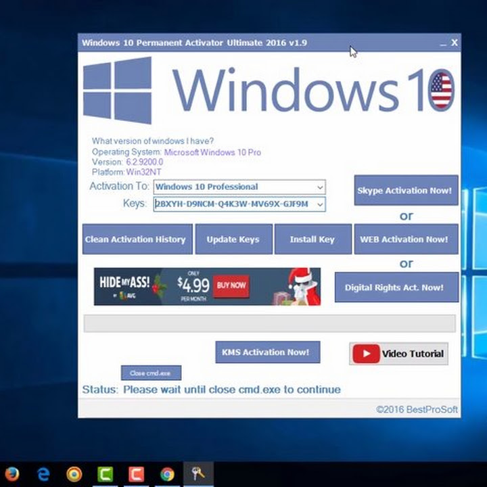The width and height of the screenshot is (487, 487).
Task: Click the Platform Win32NT text
Action: pos(126,172)
